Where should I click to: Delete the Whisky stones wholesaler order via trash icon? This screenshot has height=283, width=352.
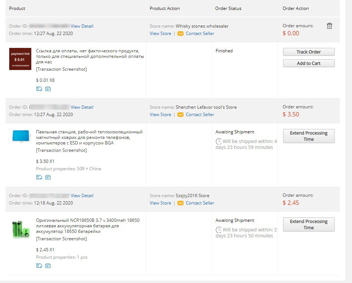[x=329, y=26]
